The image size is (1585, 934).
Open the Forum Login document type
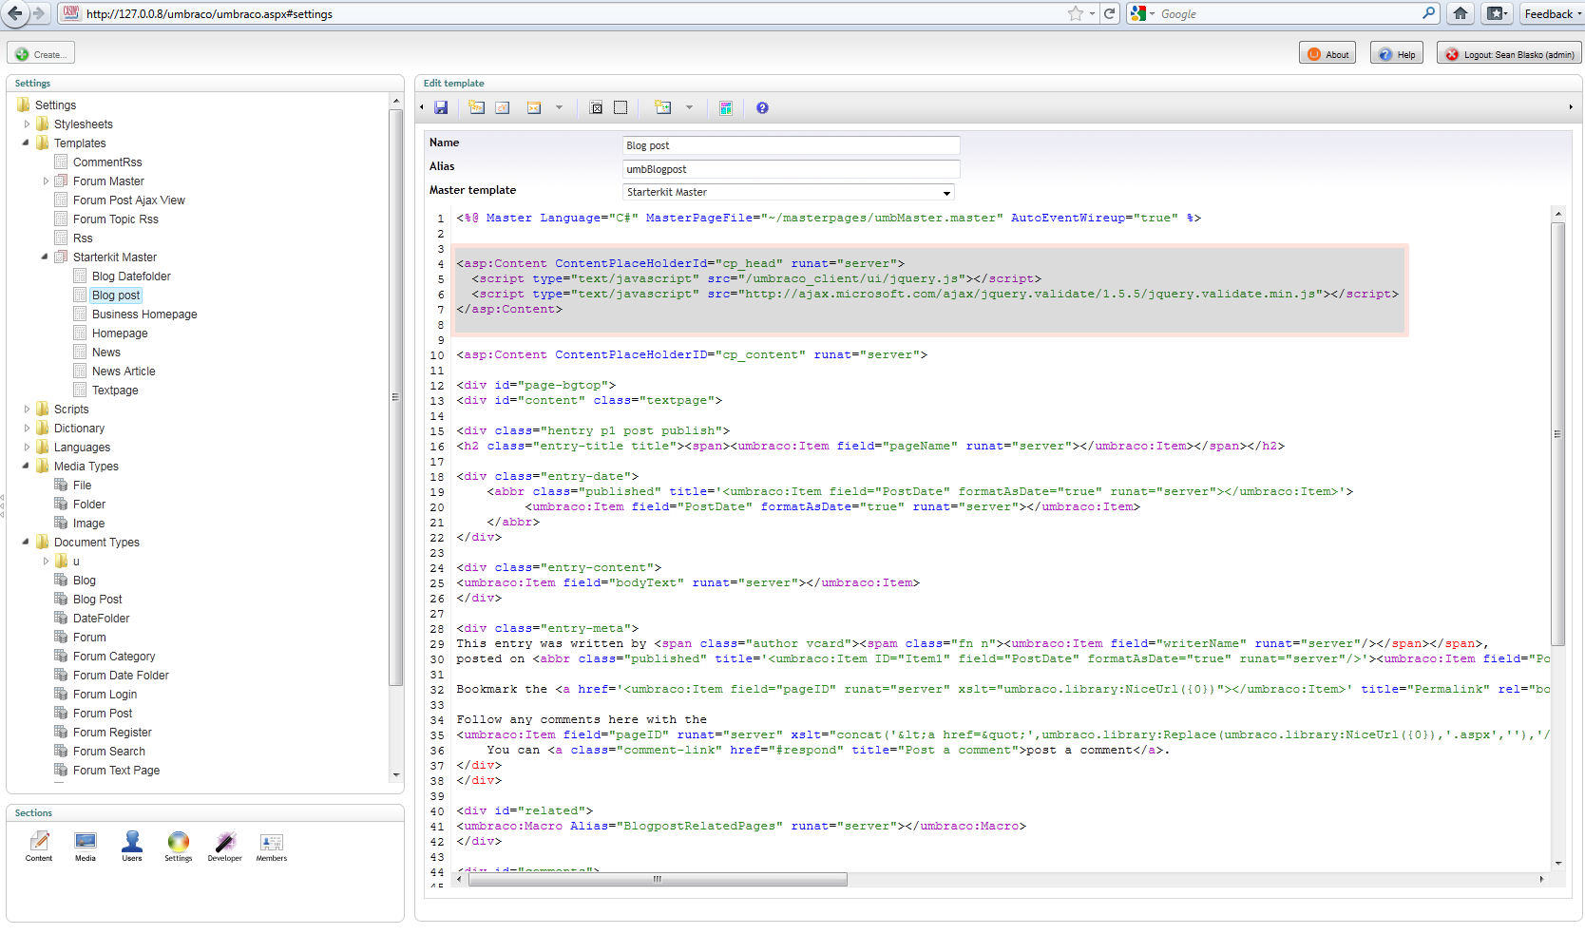(x=105, y=695)
